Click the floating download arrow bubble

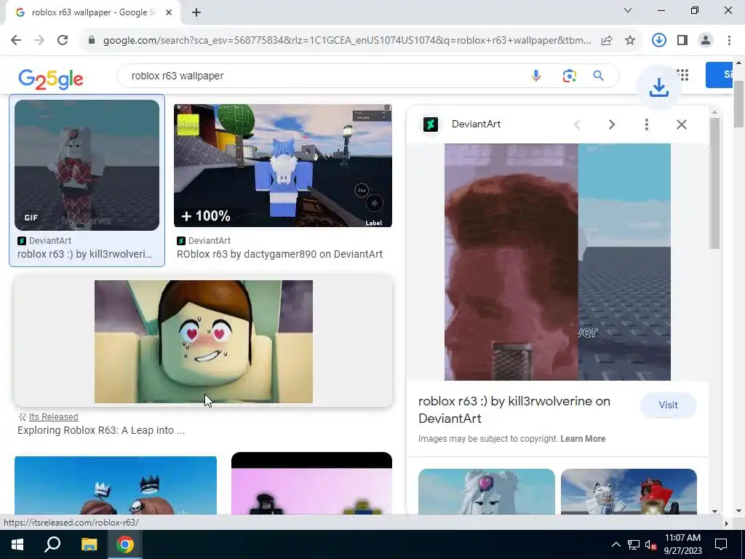(659, 87)
